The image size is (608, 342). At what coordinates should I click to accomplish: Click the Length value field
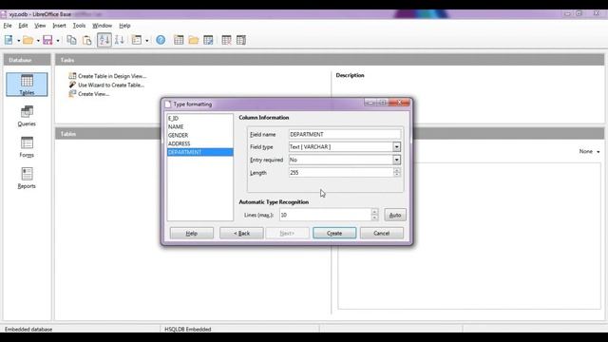pos(341,173)
